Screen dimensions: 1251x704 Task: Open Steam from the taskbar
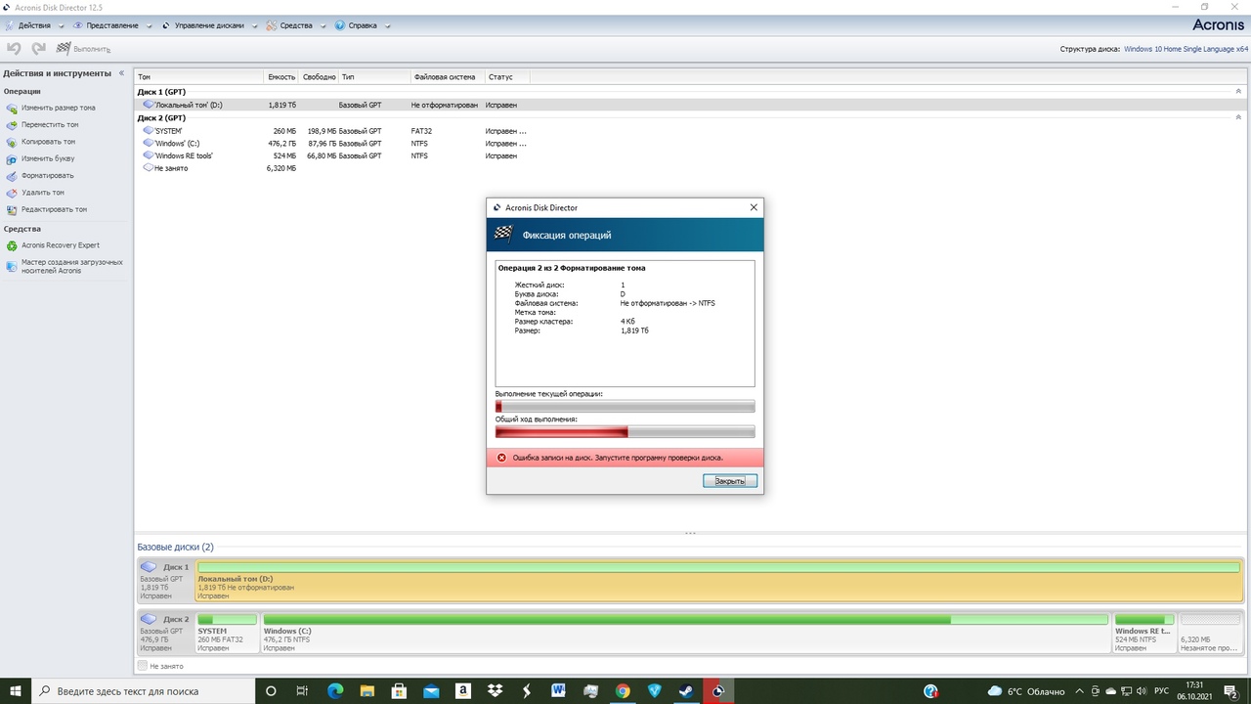click(686, 691)
